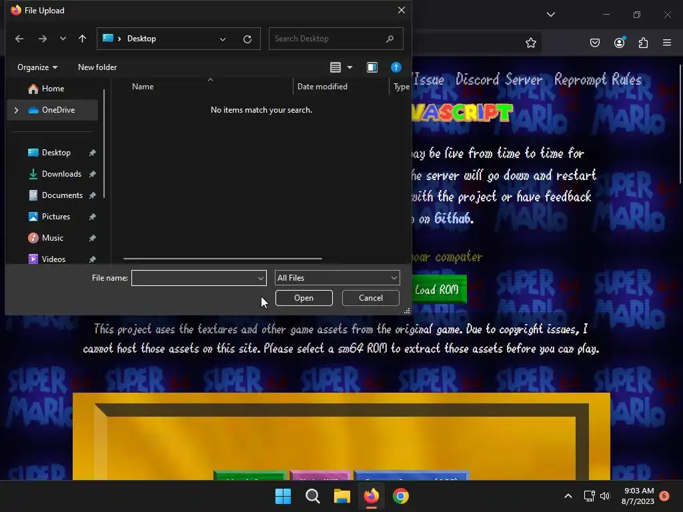
Task: Launch File Explorer from taskbar
Action: click(x=342, y=496)
